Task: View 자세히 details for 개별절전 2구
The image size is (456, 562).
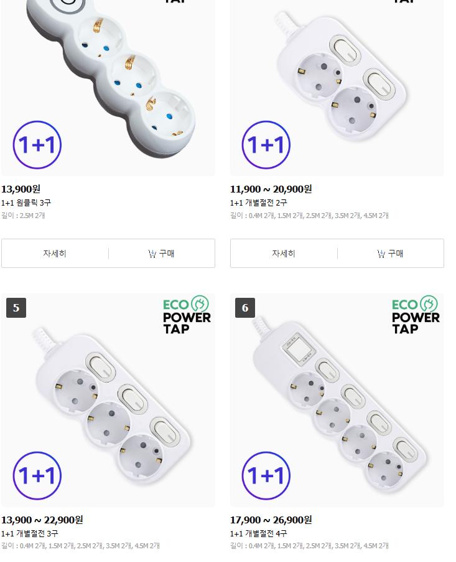Action: coord(284,254)
